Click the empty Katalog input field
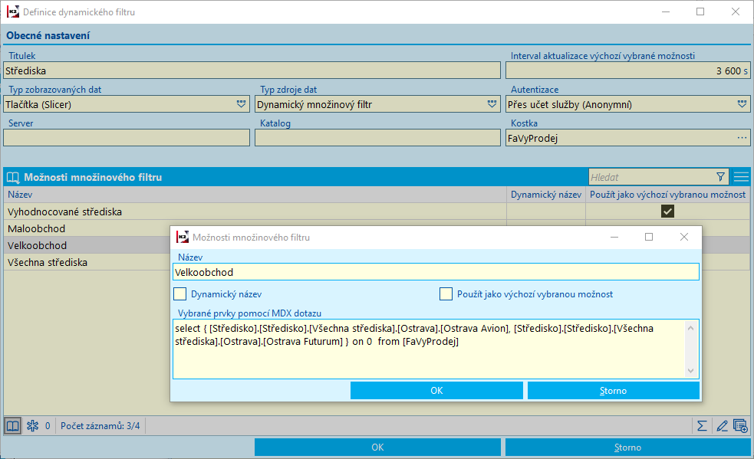754x459 pixels. pos(377,137)
